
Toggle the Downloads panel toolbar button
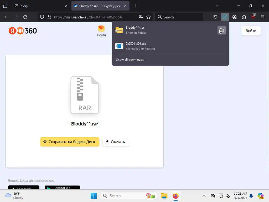(225, 17)
